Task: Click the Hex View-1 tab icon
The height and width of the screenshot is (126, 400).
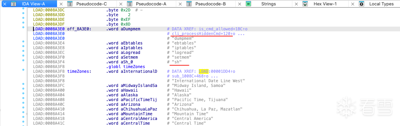Action: tap(305, 4)
